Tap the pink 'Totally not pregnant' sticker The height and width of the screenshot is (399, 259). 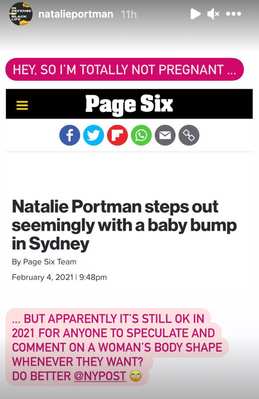(x=124, y=69)
